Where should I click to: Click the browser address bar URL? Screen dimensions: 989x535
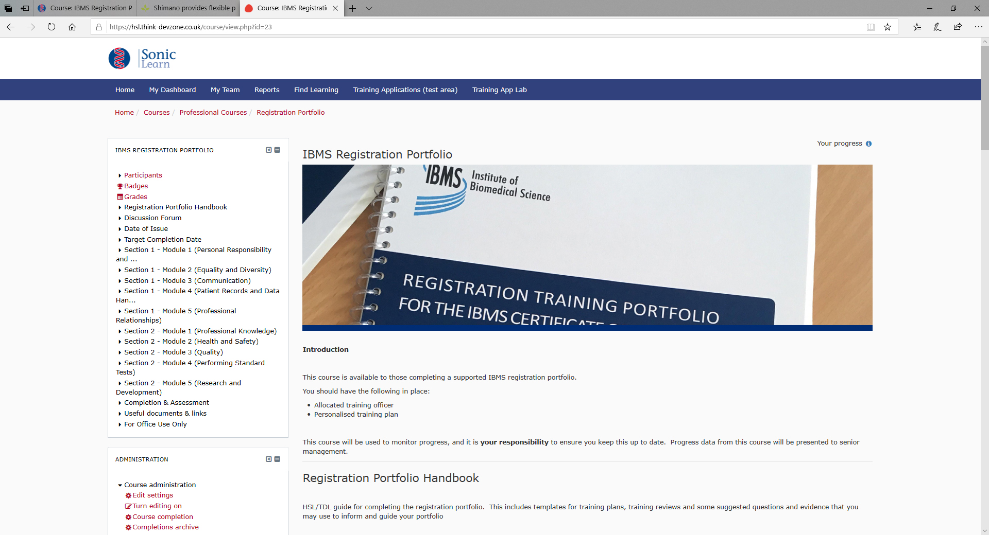[191, 27]
